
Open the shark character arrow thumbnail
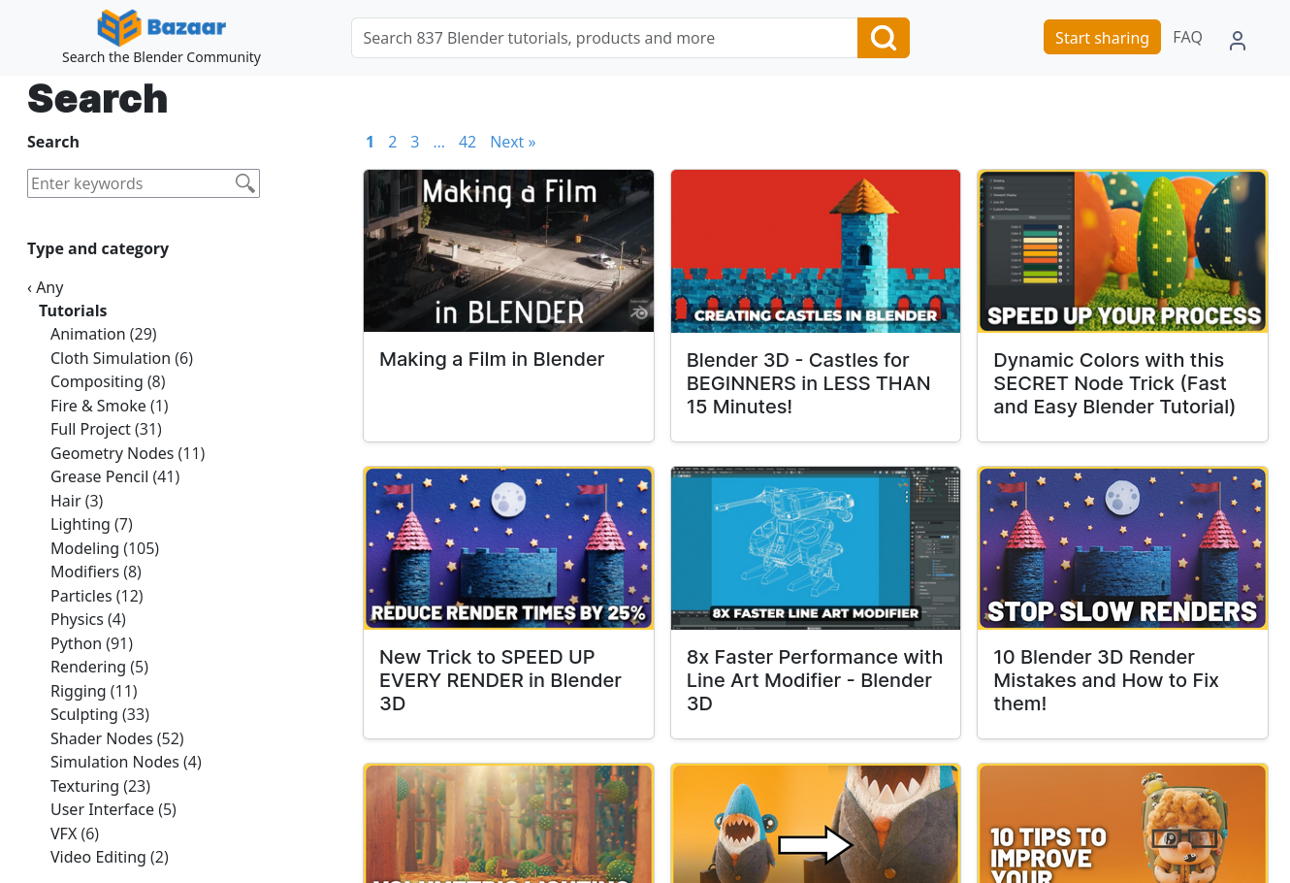(x=816, y=824)
